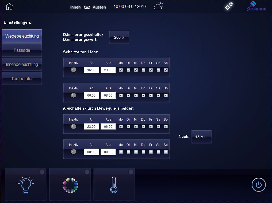Click the Aus time field showing 08:00
Viewport: 272px width, 203px height.
click(x=108, y=95)
